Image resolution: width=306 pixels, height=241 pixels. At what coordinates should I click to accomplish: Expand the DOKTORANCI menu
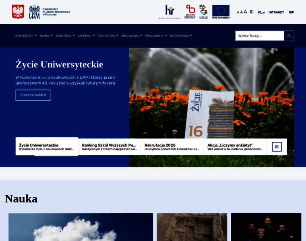(108, 36)
